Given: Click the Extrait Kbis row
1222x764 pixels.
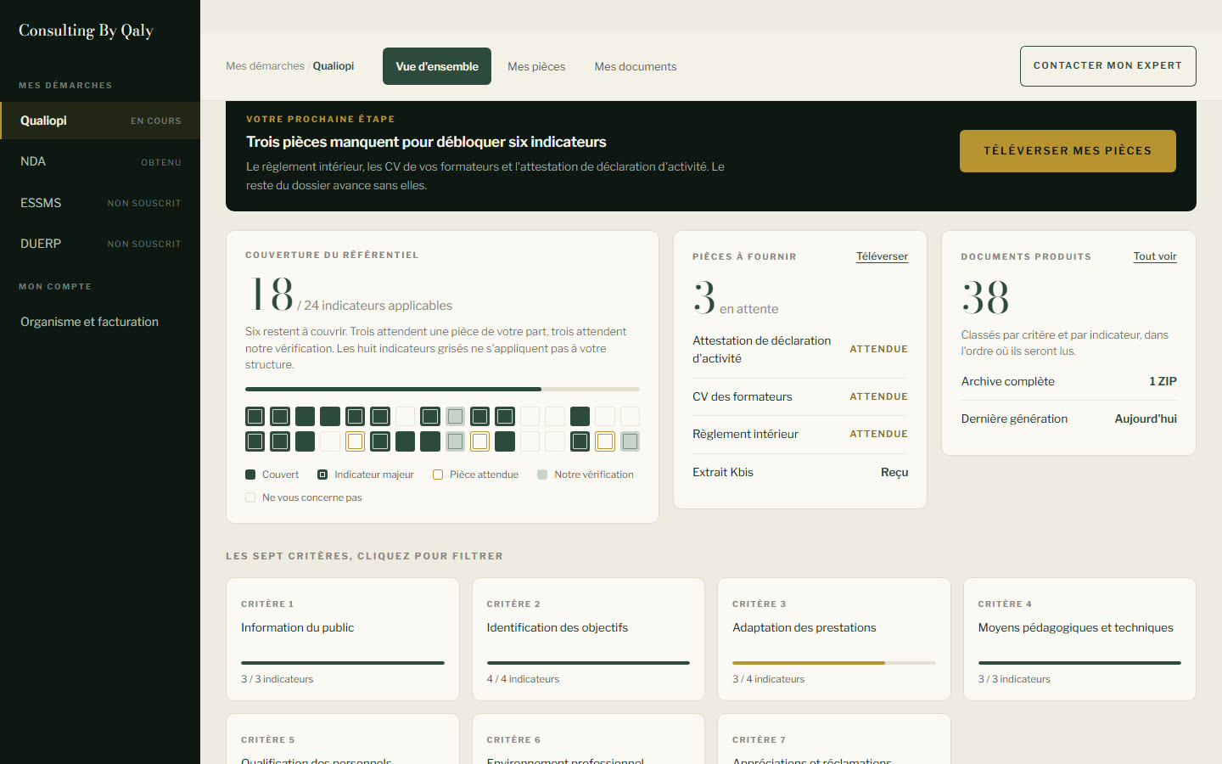Looking at the screenshot, I should 800,472.
